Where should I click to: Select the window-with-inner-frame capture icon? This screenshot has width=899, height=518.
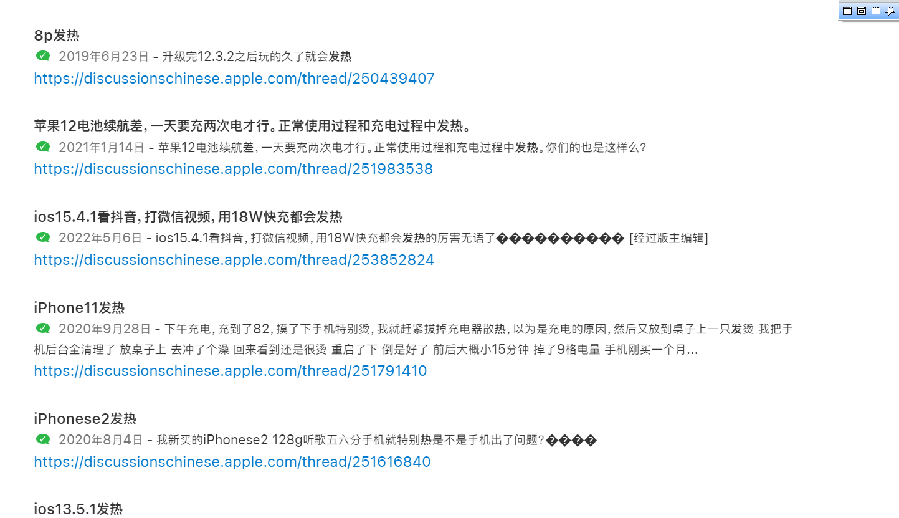[862, 11]
